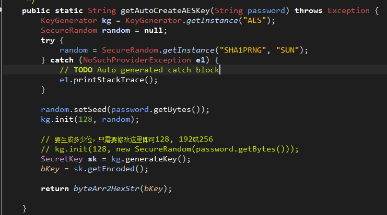This screenshot has width=387, height=215.
Task: Click the string literal "SUN"
Action: pyautogui.click(x=288, y=50)
